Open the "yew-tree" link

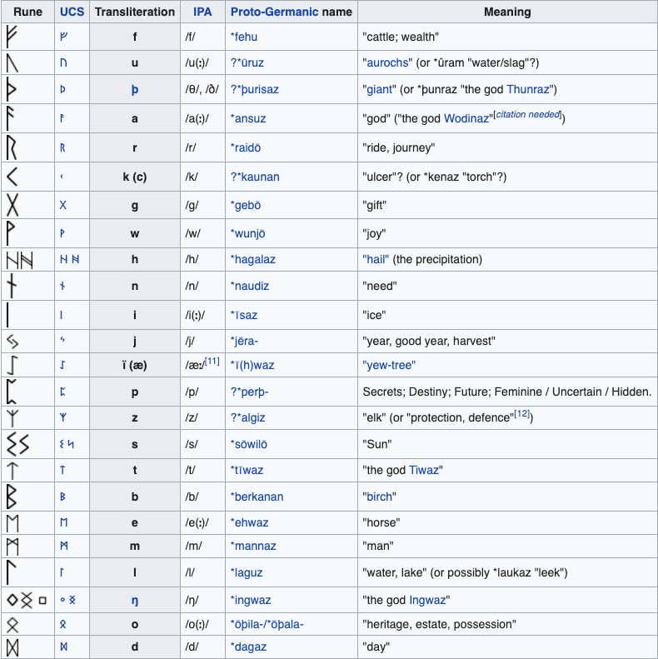(x=389, y=365)
